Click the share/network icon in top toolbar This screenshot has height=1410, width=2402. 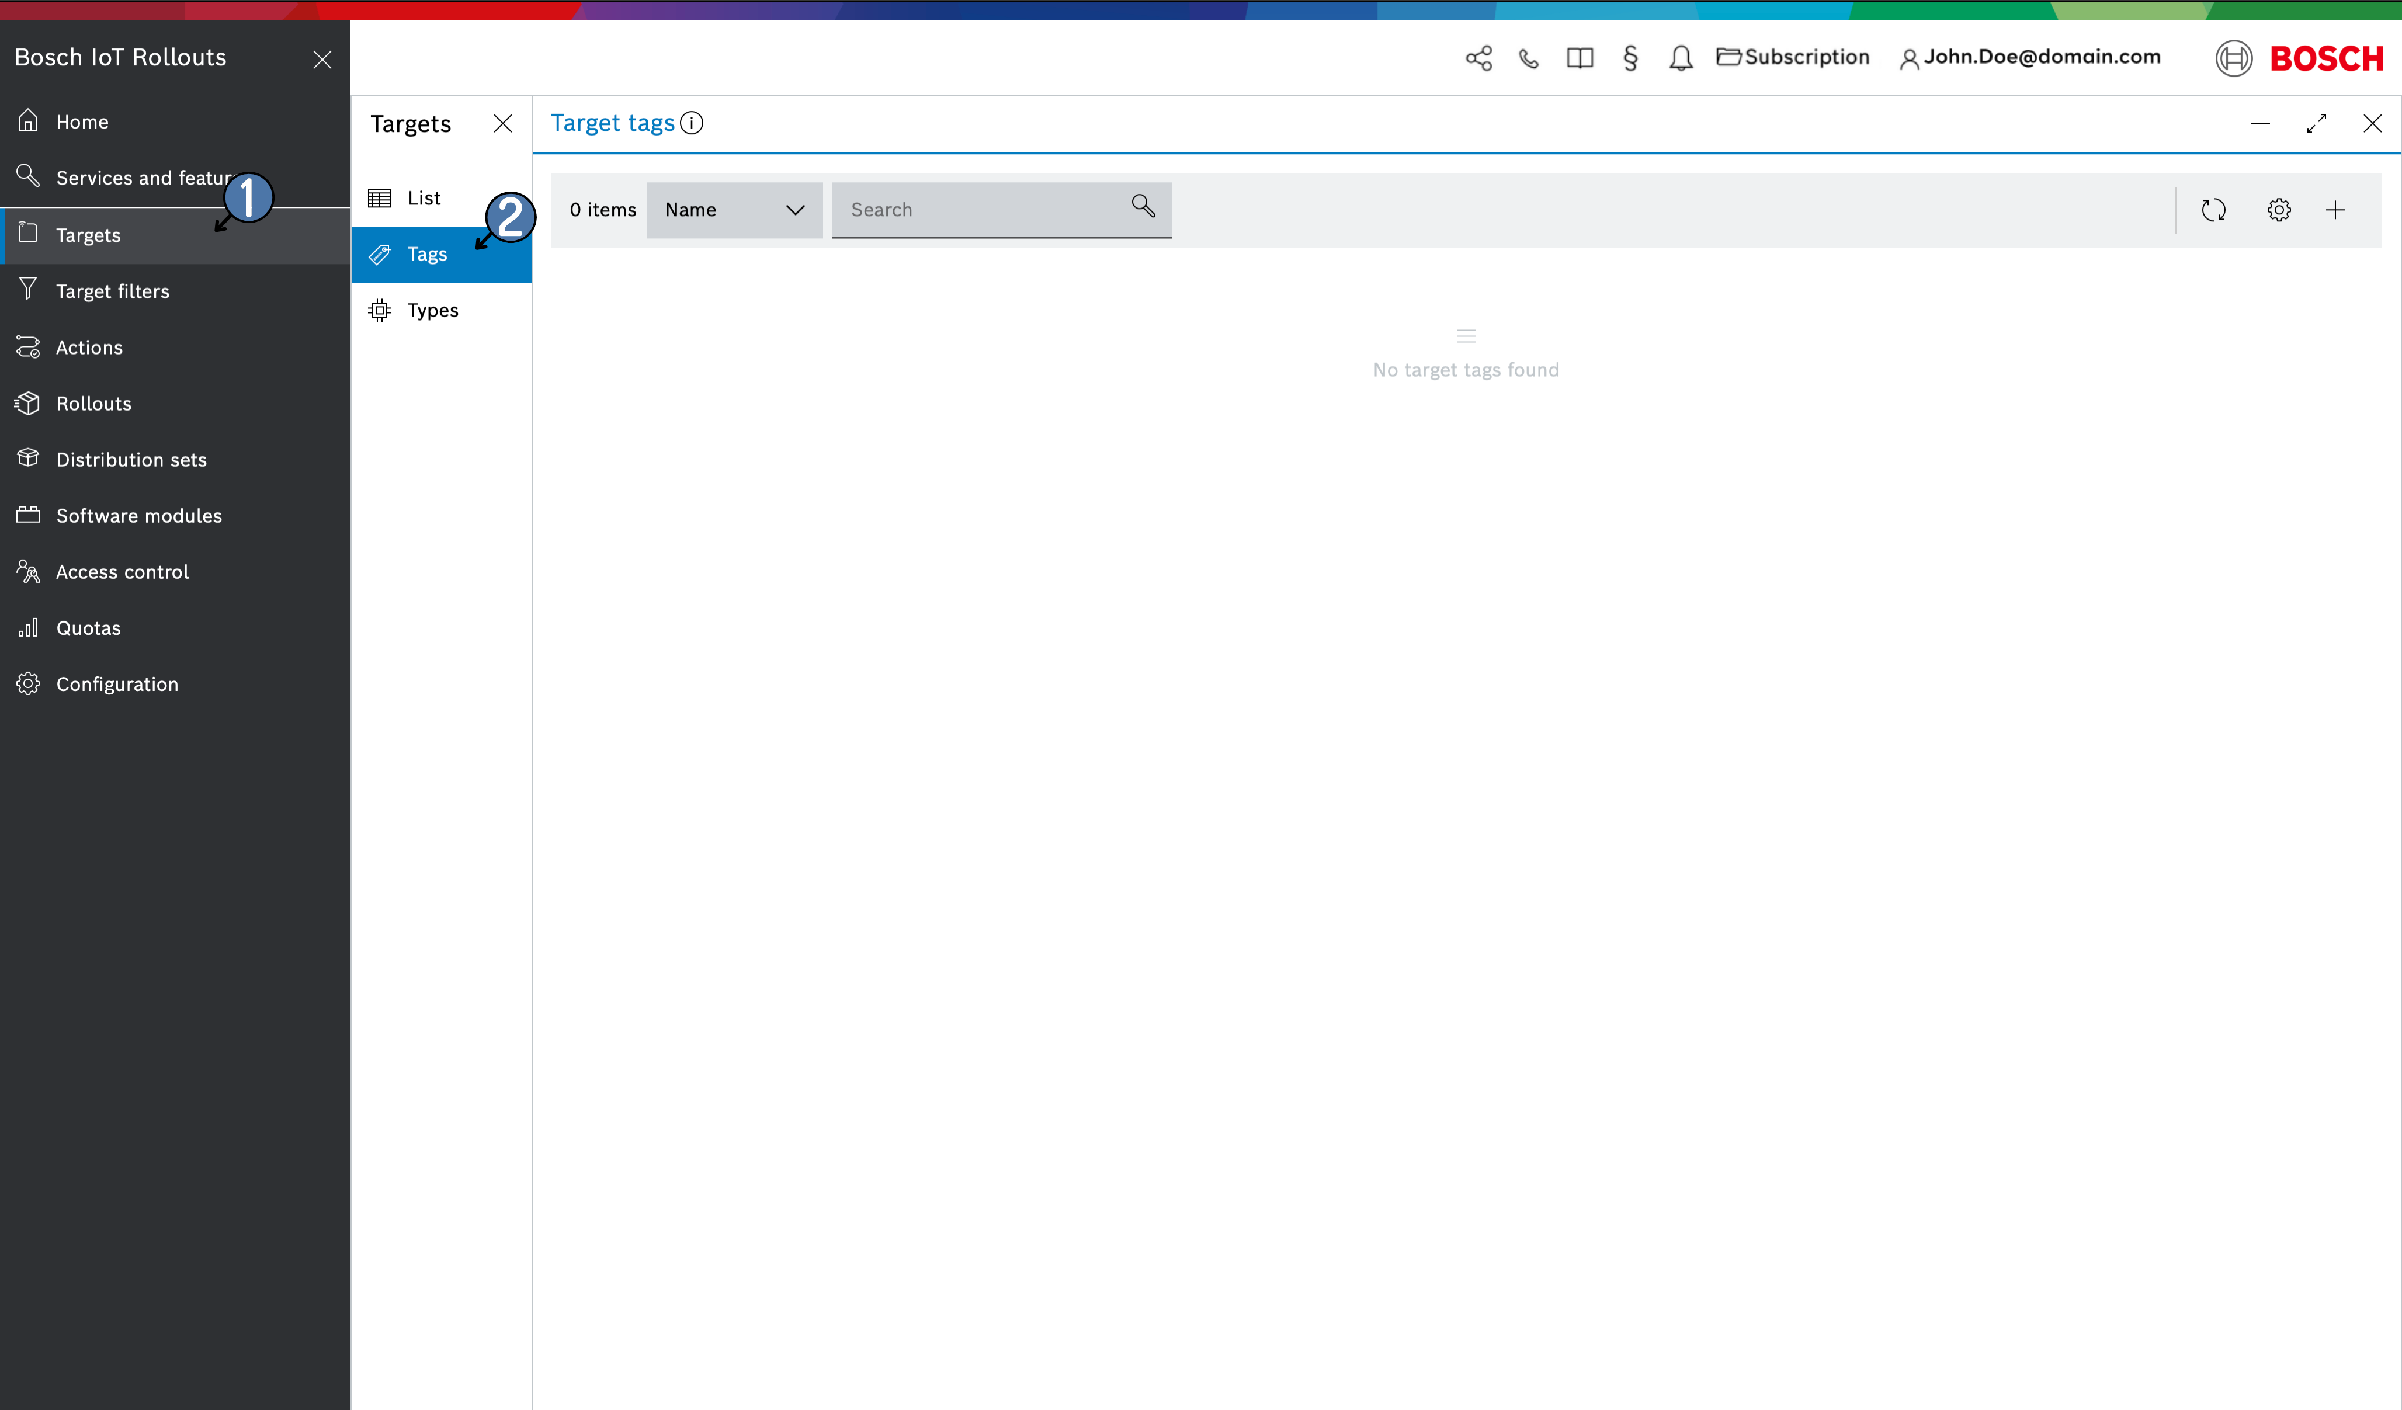coord(1477,57)
